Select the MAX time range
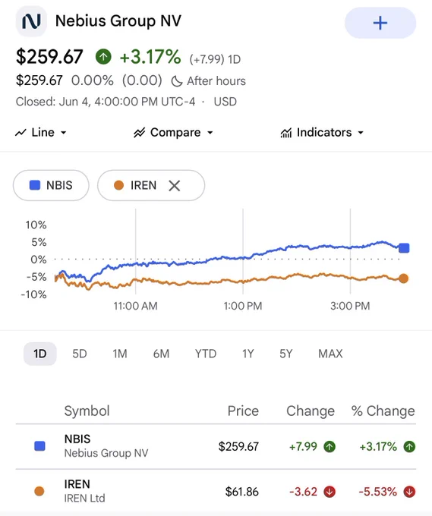 click(330, 354)
